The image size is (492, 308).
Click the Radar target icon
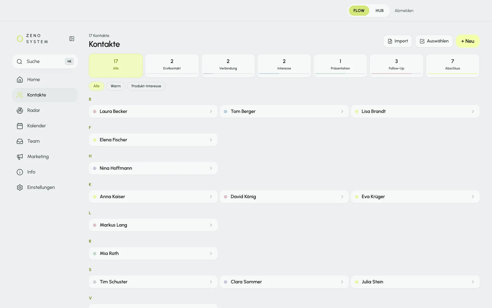(20, 111)
